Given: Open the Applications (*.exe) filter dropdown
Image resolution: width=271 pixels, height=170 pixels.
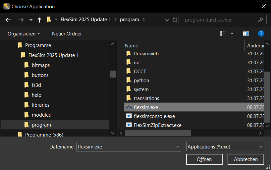Looking at the screenshot, I should pyautogui.click(x=225, y=147).
